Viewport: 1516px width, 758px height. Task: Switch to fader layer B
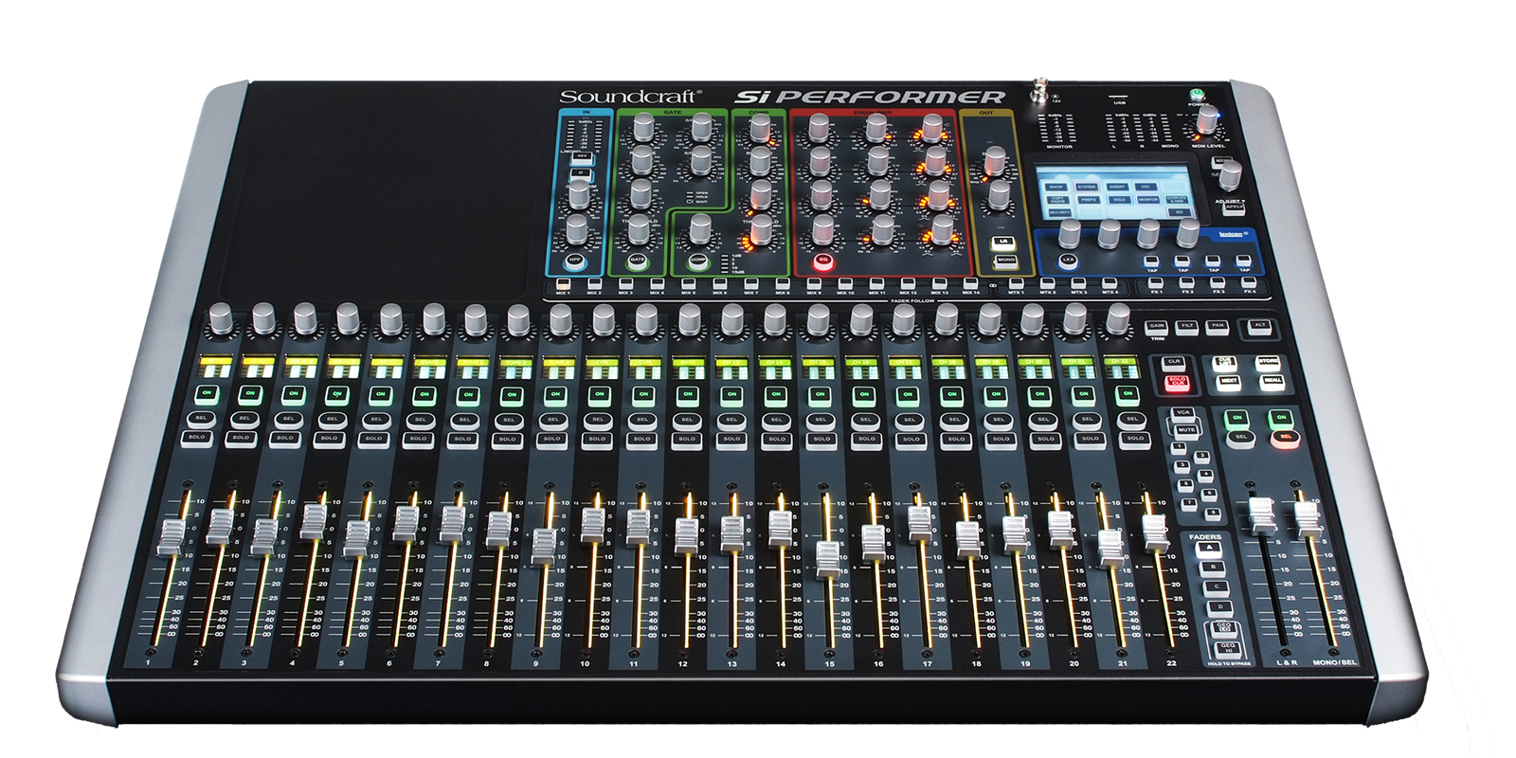[x=1212, y=568]
